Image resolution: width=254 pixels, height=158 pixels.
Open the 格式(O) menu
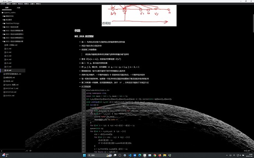tap(20, 4)
